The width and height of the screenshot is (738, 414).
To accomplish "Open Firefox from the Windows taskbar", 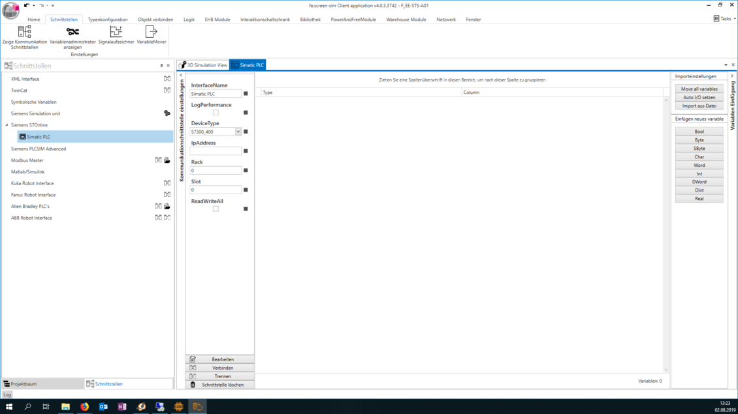I will tap(84, 407).
